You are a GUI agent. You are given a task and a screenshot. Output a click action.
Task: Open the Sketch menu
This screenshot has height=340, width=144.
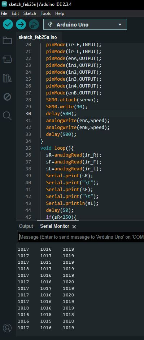coord(30,13)
